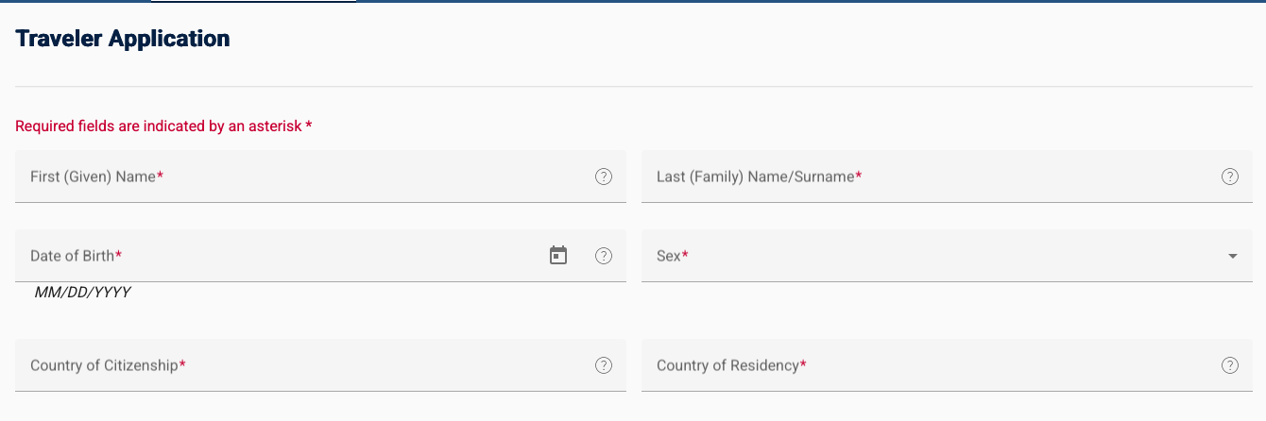View help for Country of Citizenship

pyautogui.click(x=604, y=365)
